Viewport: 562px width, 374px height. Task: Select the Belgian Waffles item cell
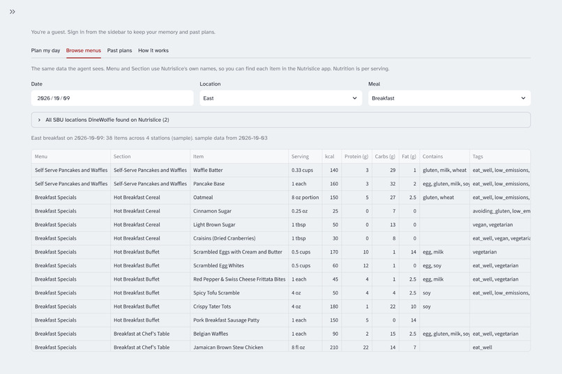click(239, 333)
